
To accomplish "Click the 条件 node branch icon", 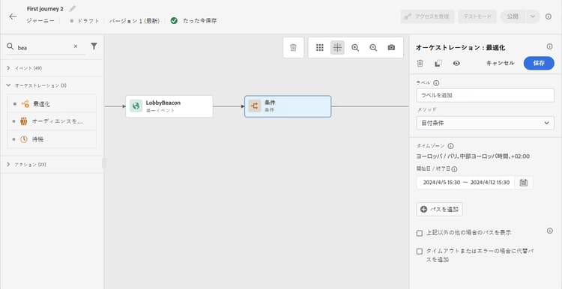I will tap(255, 106).
